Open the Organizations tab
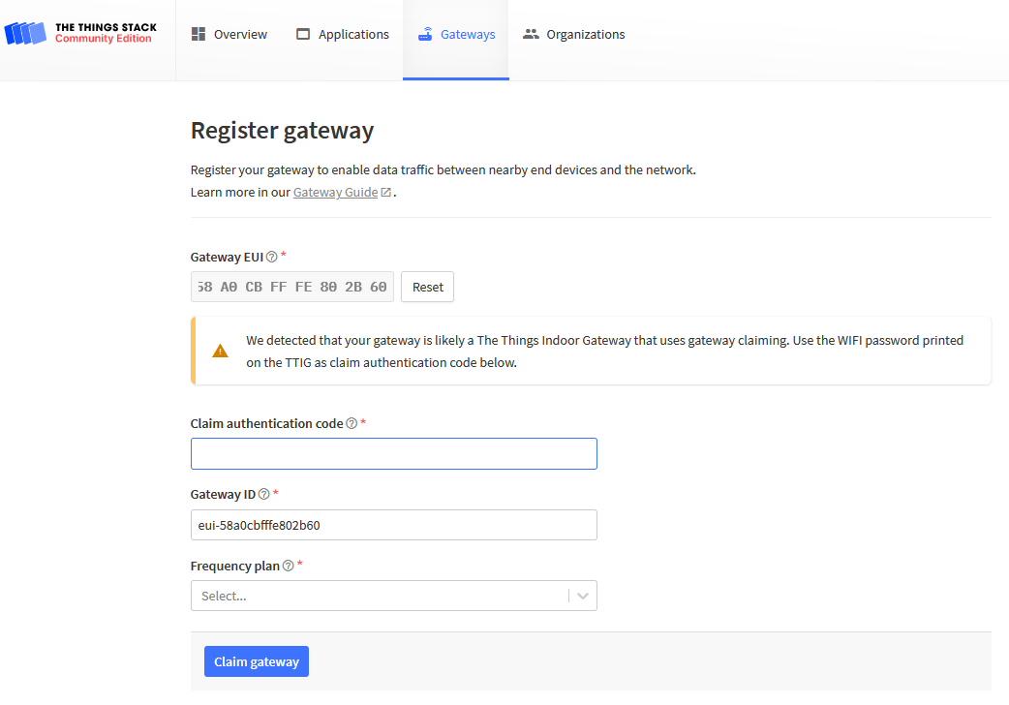 coord(574,34)
